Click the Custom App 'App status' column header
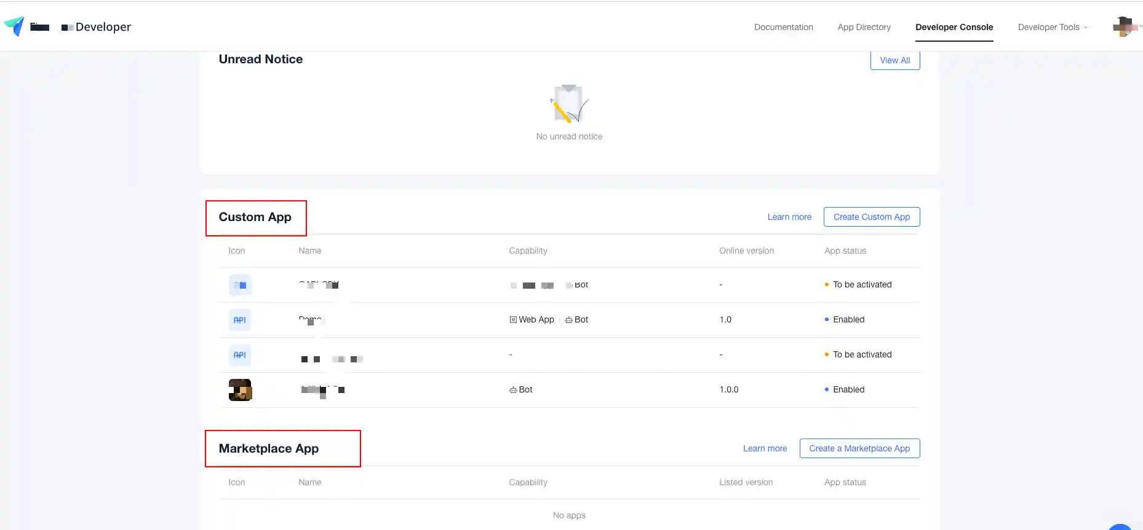 point(845,251)
